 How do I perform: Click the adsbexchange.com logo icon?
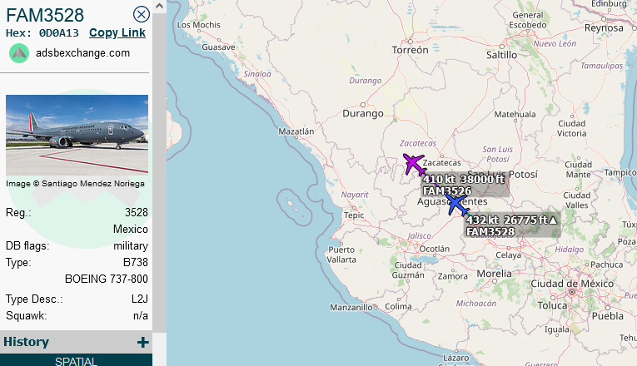click(x=19, y=53)
